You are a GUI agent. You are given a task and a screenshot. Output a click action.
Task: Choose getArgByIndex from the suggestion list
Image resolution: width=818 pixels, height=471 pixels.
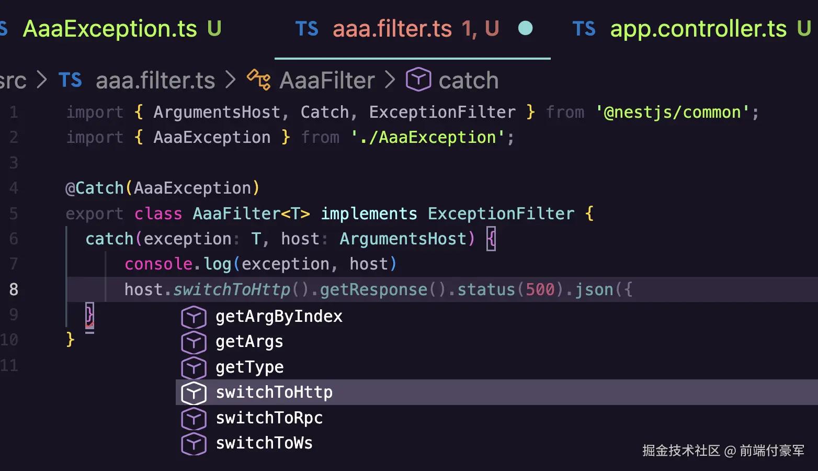tap(279, 317)
